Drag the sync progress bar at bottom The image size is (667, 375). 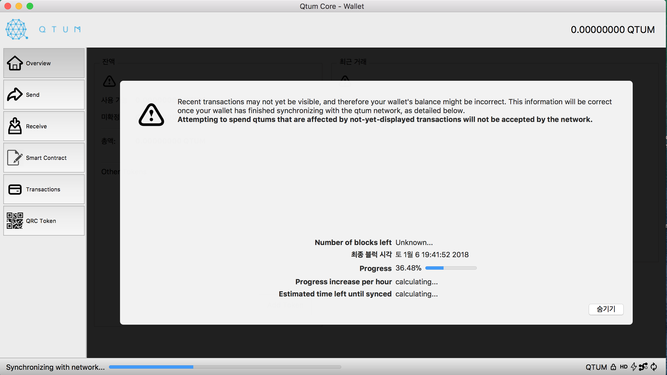(x=224, y=367)
